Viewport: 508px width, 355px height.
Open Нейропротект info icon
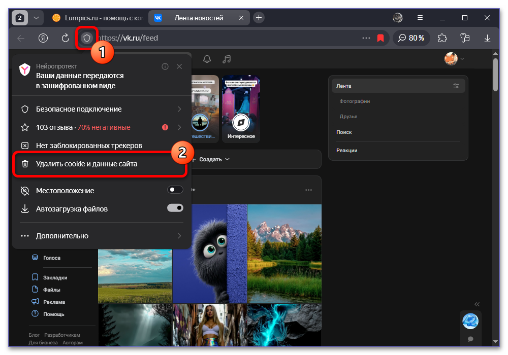165,66
